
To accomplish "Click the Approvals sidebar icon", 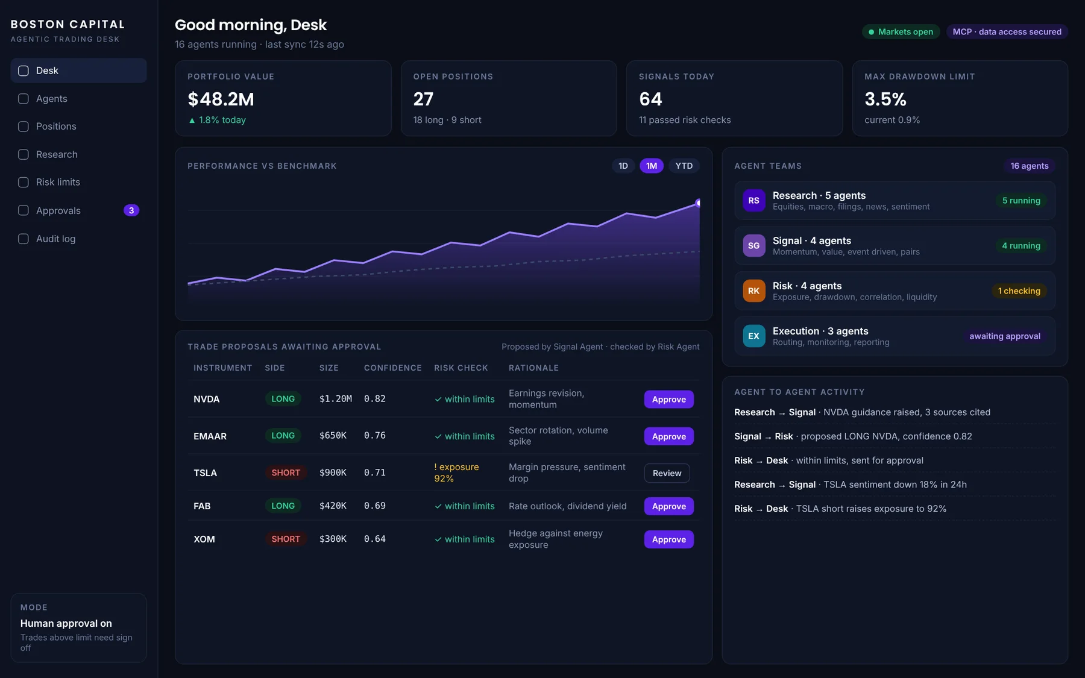I will coord(24,210).
